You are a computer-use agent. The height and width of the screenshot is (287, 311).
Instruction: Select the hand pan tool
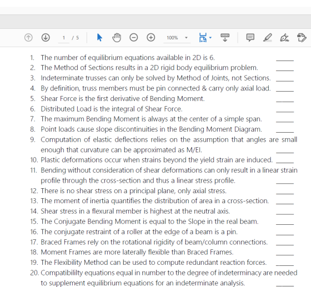tap(117, 37)
